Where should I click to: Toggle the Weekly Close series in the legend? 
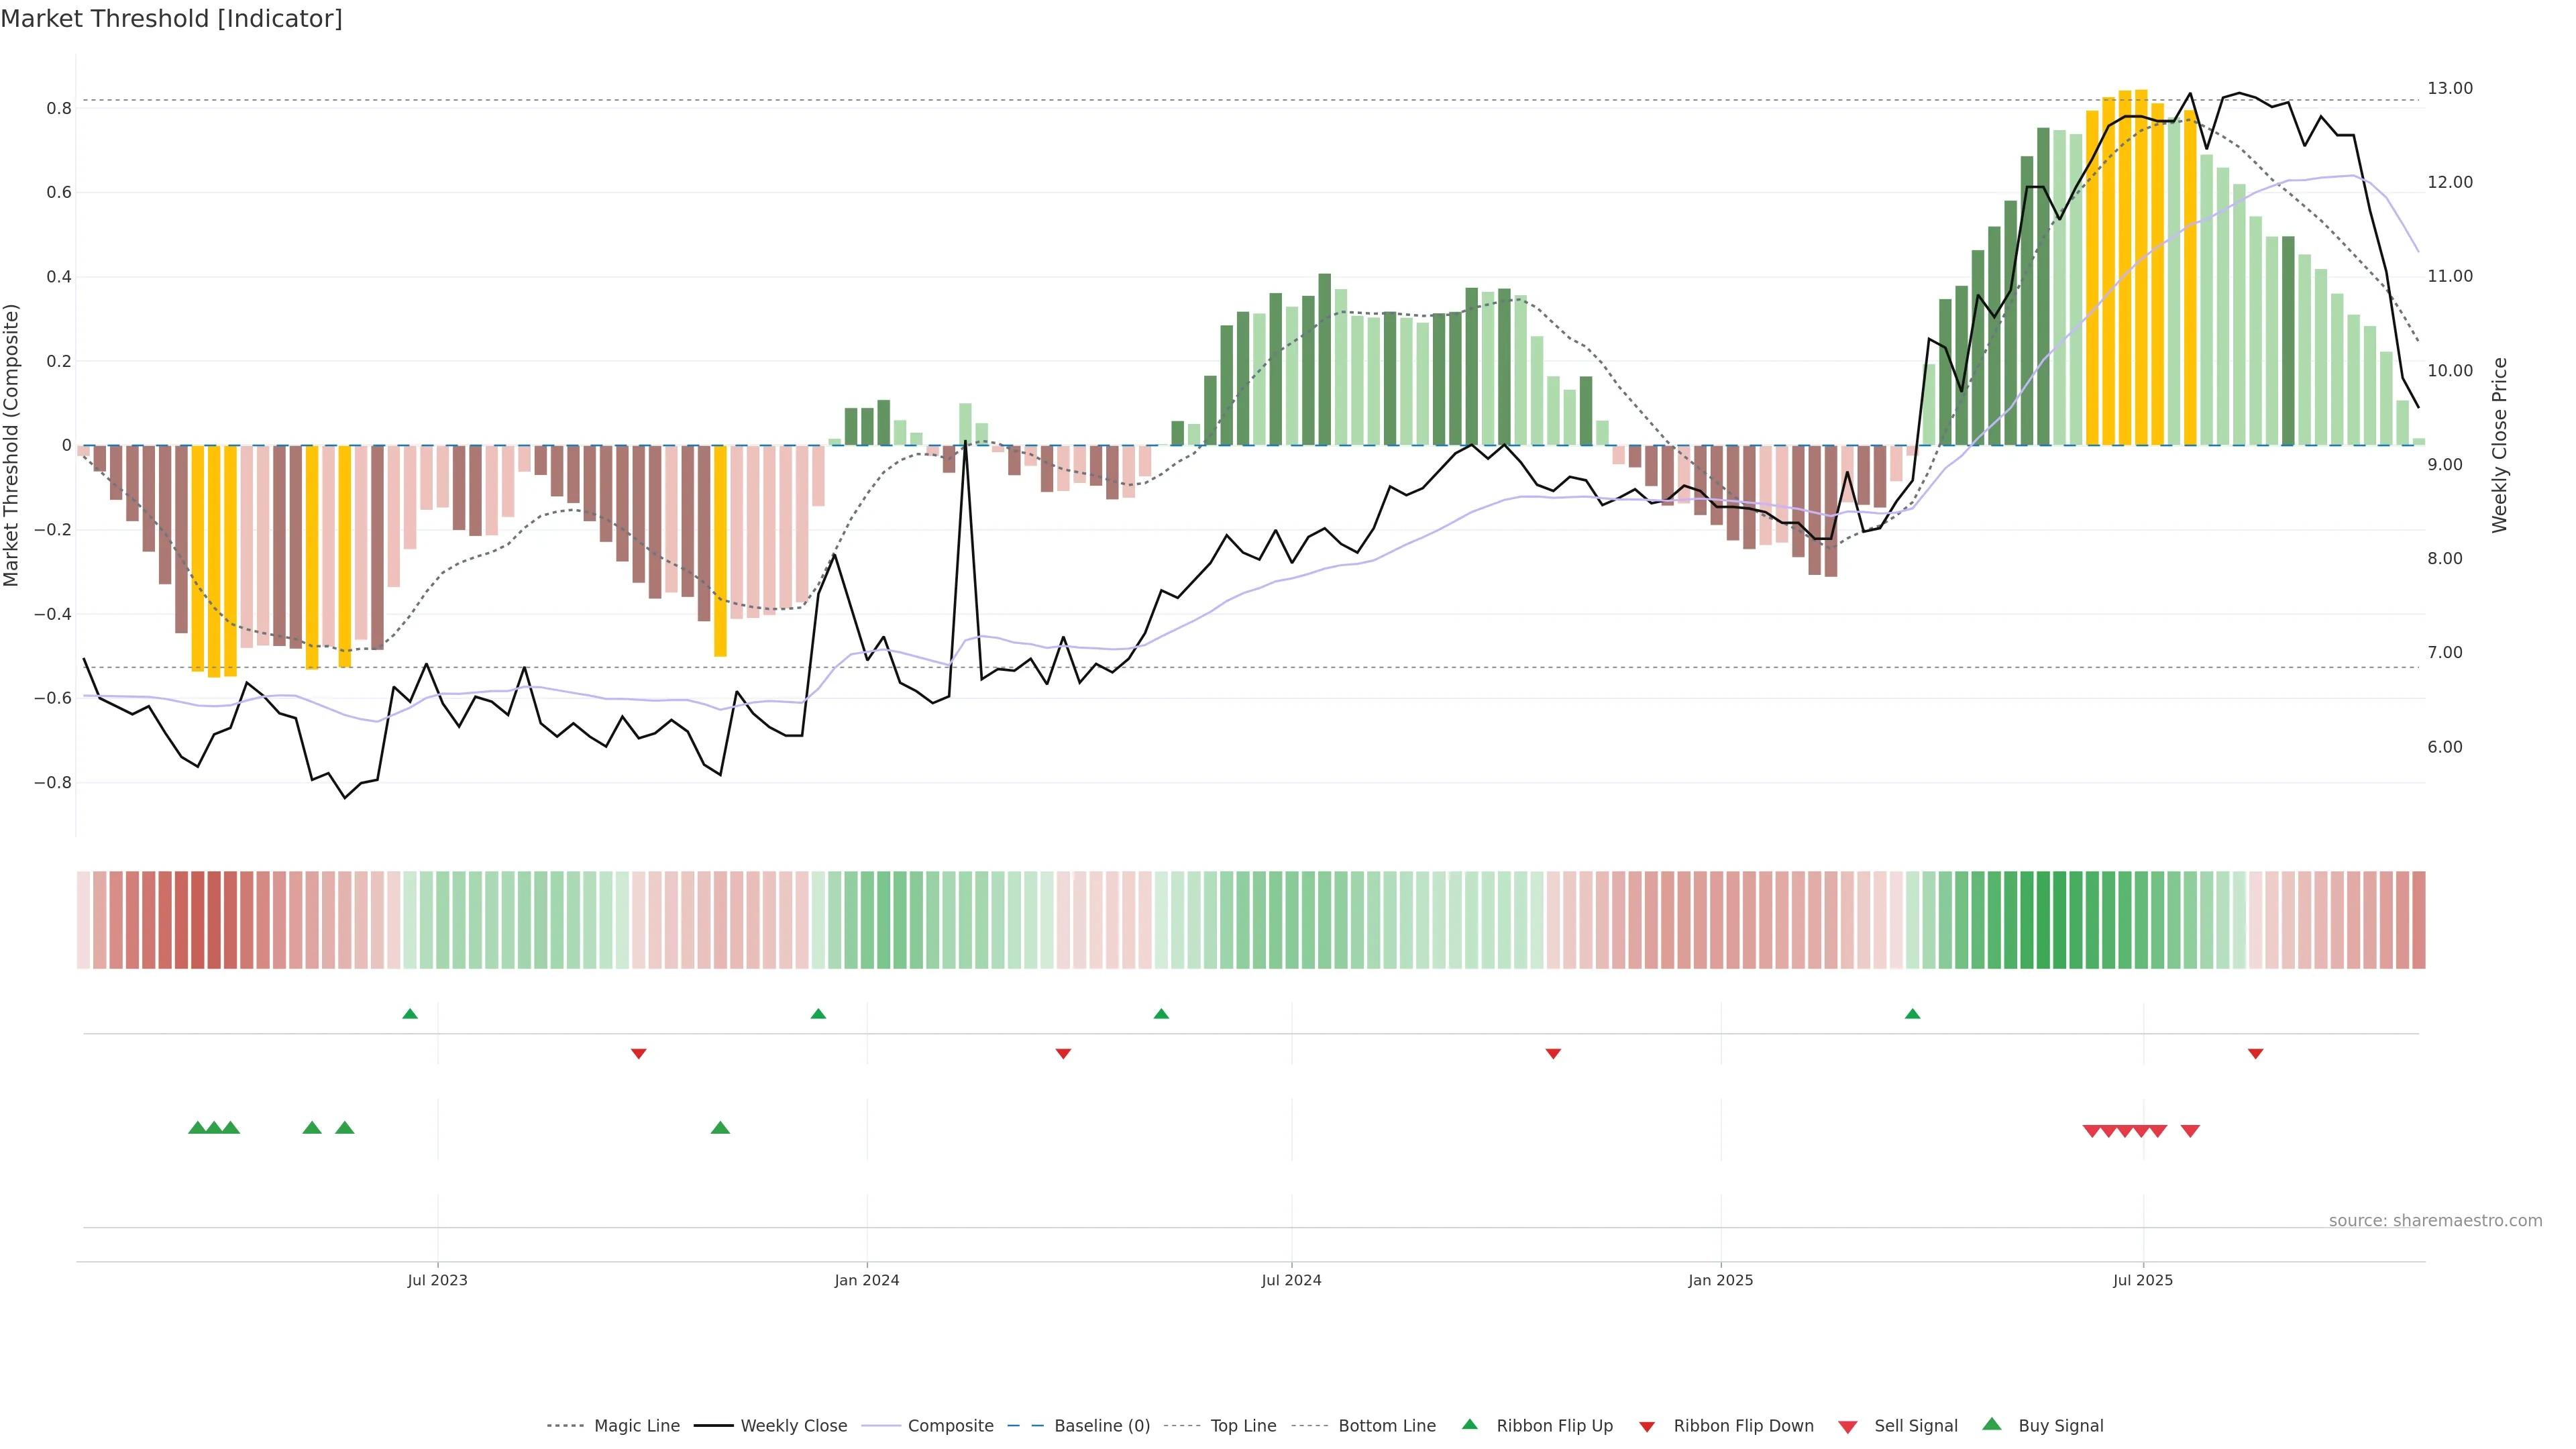point(793,1426)
